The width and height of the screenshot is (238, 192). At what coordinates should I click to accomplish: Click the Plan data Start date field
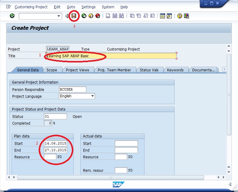[56, 143]
